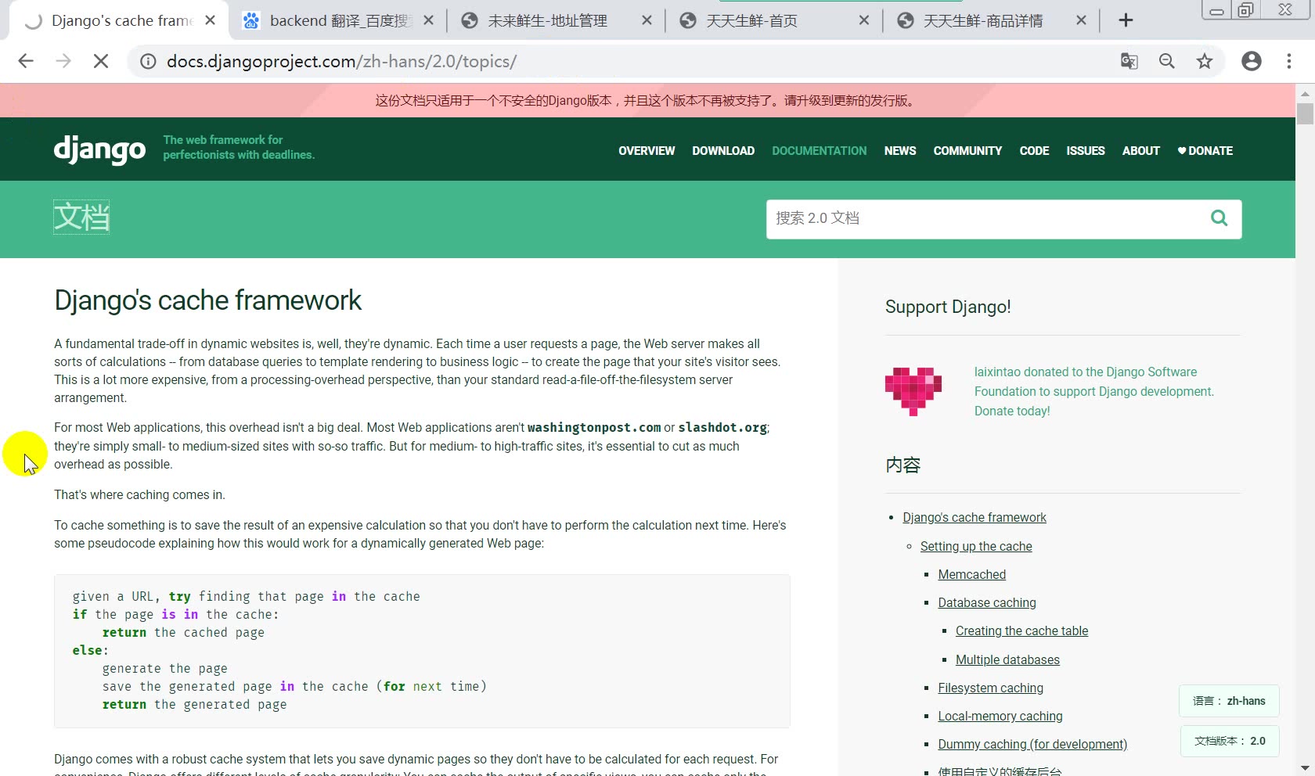Viewport: 1315px width, 776px height.
Task: Jump to Creating the cache table
Action: coord(1021,630)
